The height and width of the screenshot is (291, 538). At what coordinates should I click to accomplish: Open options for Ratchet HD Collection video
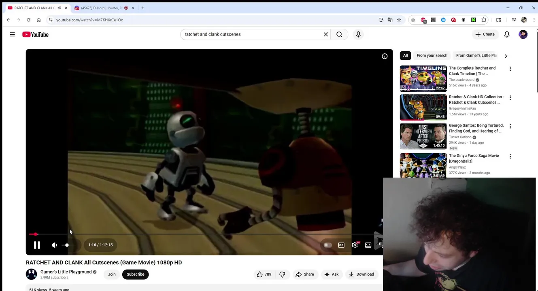(510, 97)
